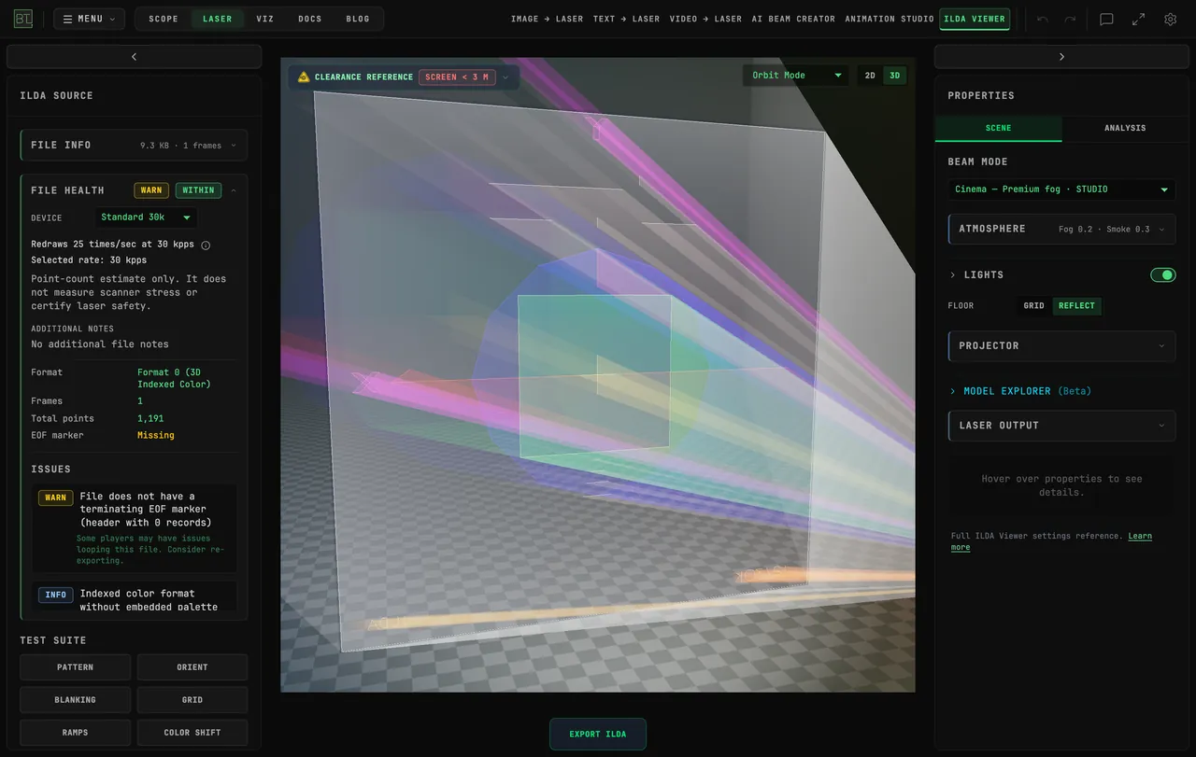Toggle the Lights switch
The image size is (1196, 757).
1162,274
